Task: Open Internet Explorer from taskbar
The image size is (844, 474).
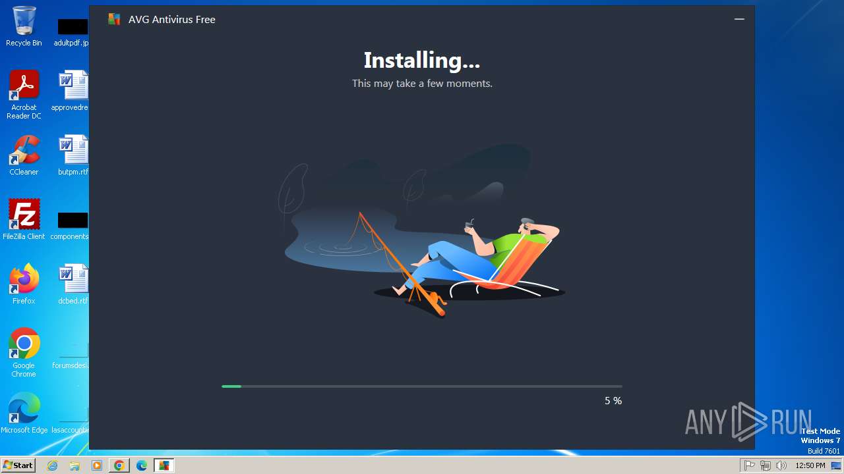Action: [52, 465]
